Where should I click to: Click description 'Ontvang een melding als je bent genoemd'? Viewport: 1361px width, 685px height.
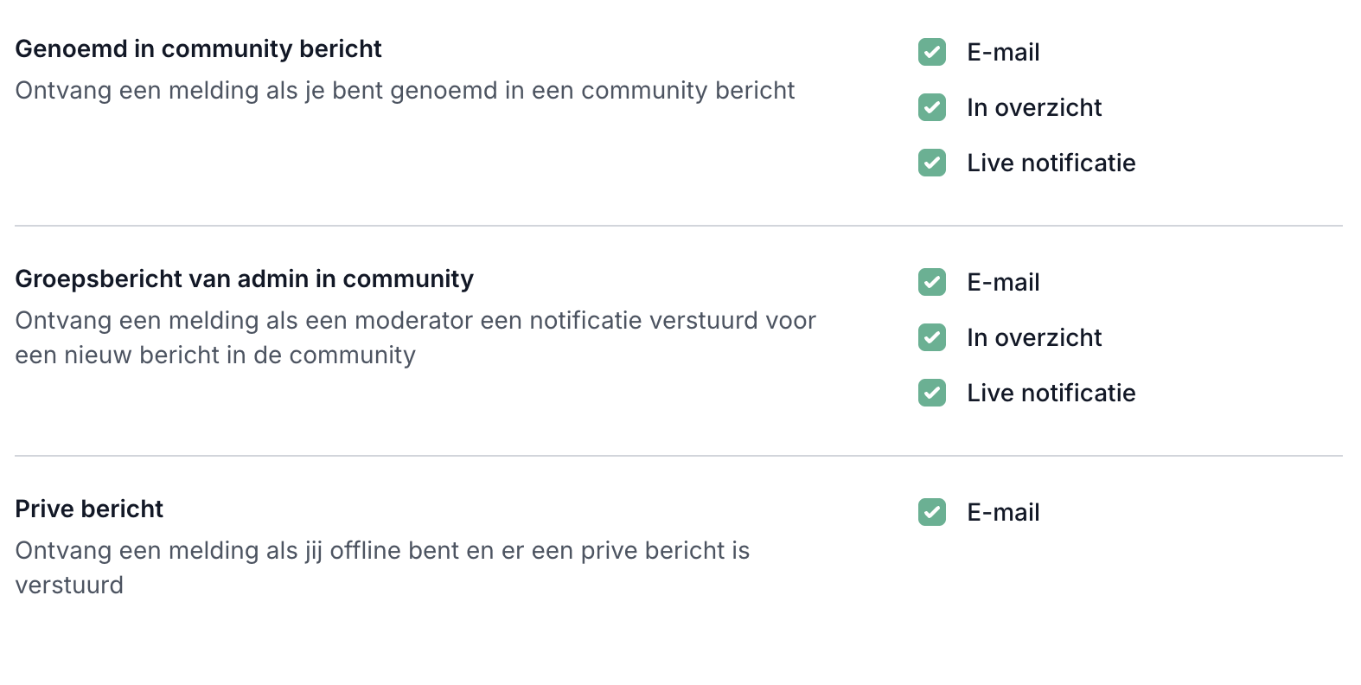(x=405, y=91)
